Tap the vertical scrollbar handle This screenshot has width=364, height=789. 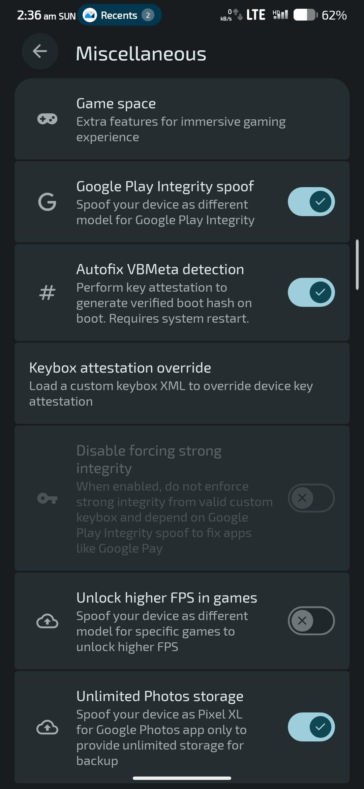click(x=357, y=265)
